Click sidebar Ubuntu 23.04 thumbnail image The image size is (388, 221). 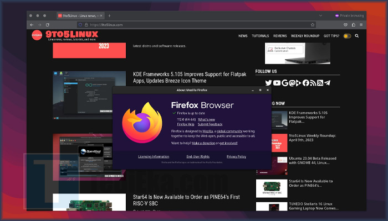pyautogui.click(x=272, y=166)
